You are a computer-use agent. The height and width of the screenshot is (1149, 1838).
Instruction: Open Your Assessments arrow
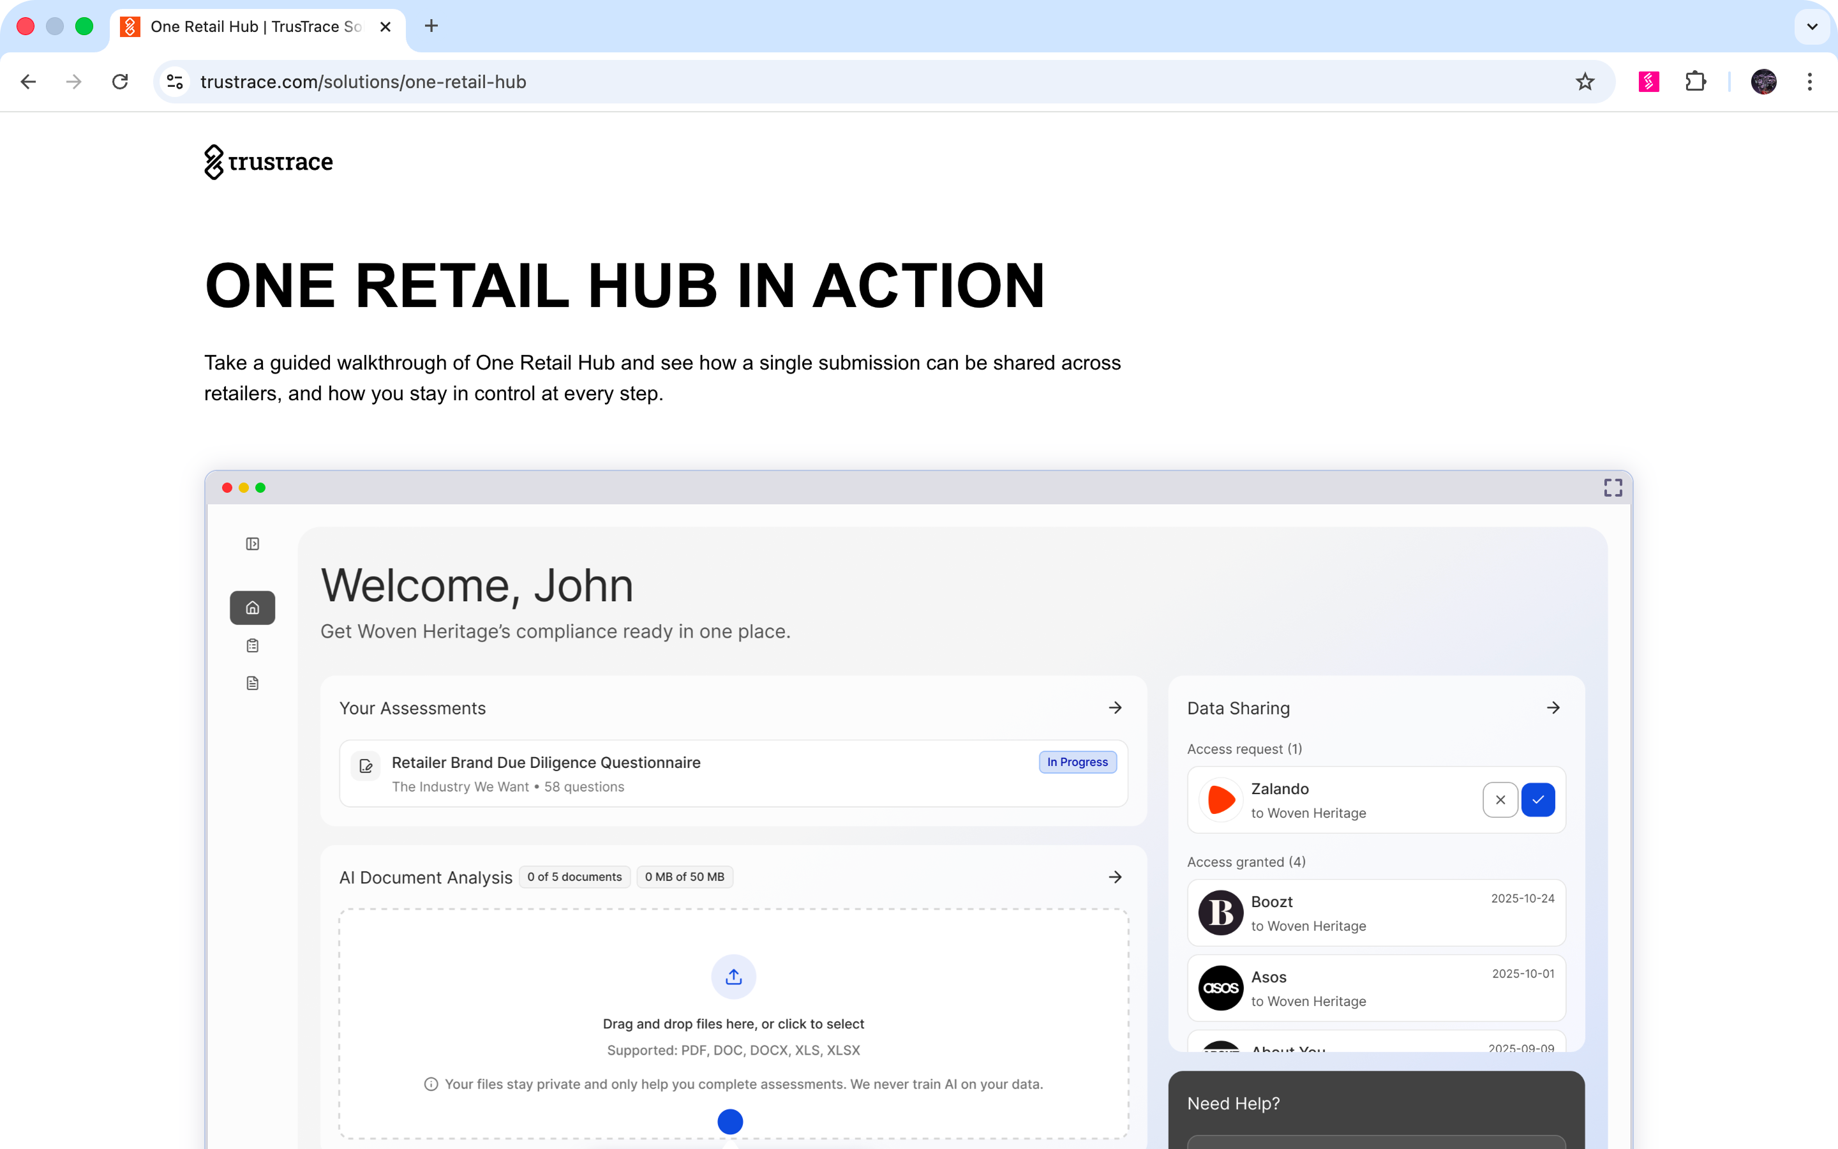[x=1115, y=709]
